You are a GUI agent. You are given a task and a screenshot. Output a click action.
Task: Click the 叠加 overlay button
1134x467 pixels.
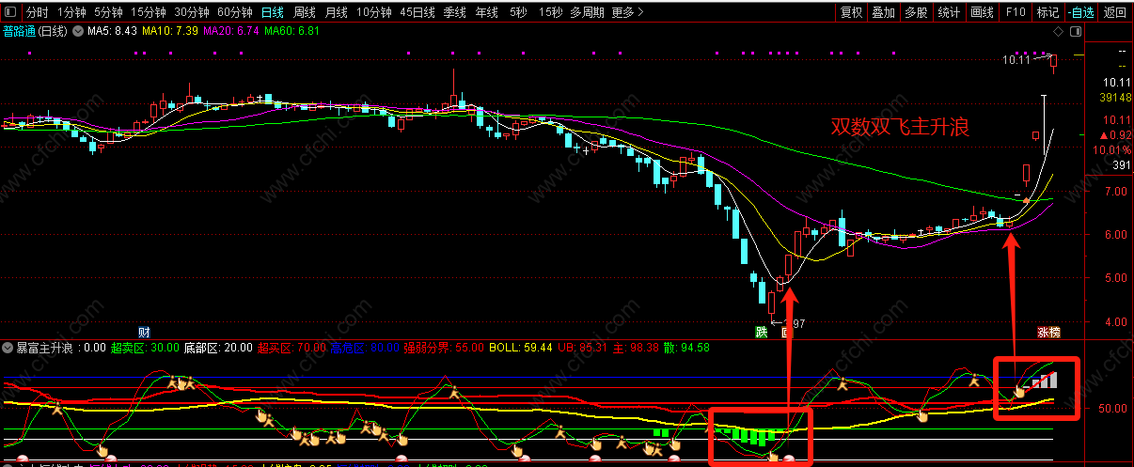coord(884,13)
